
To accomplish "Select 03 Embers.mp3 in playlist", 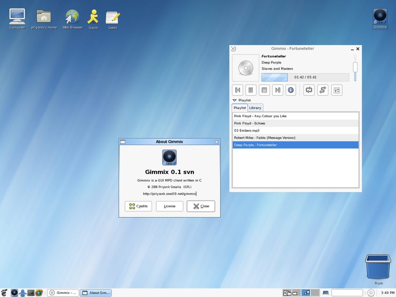I will point(295,131).
